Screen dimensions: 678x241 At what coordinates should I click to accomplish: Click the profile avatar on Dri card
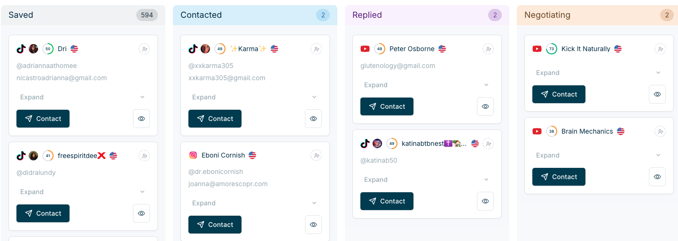33,49
